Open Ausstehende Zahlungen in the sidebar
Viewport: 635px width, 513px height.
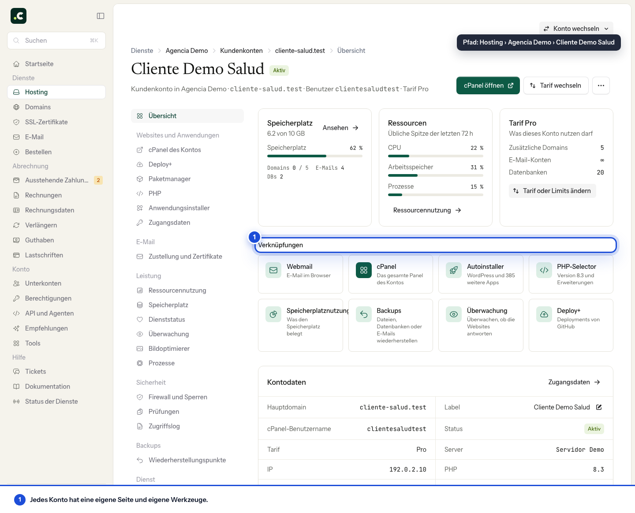(x=56, y=180)
